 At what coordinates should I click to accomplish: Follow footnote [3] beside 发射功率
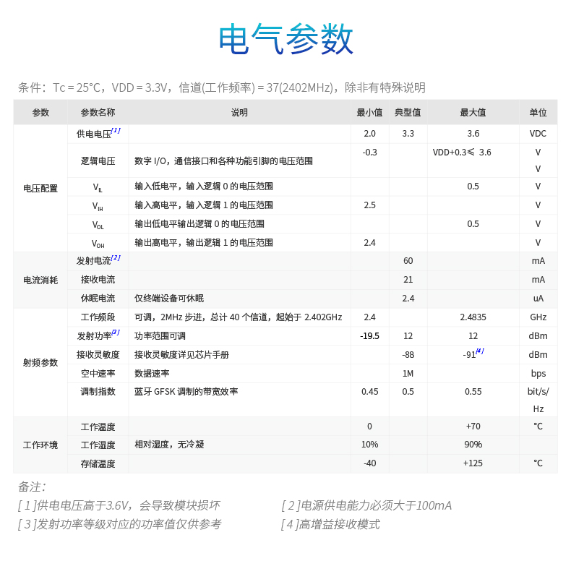[x=116, y=333]
